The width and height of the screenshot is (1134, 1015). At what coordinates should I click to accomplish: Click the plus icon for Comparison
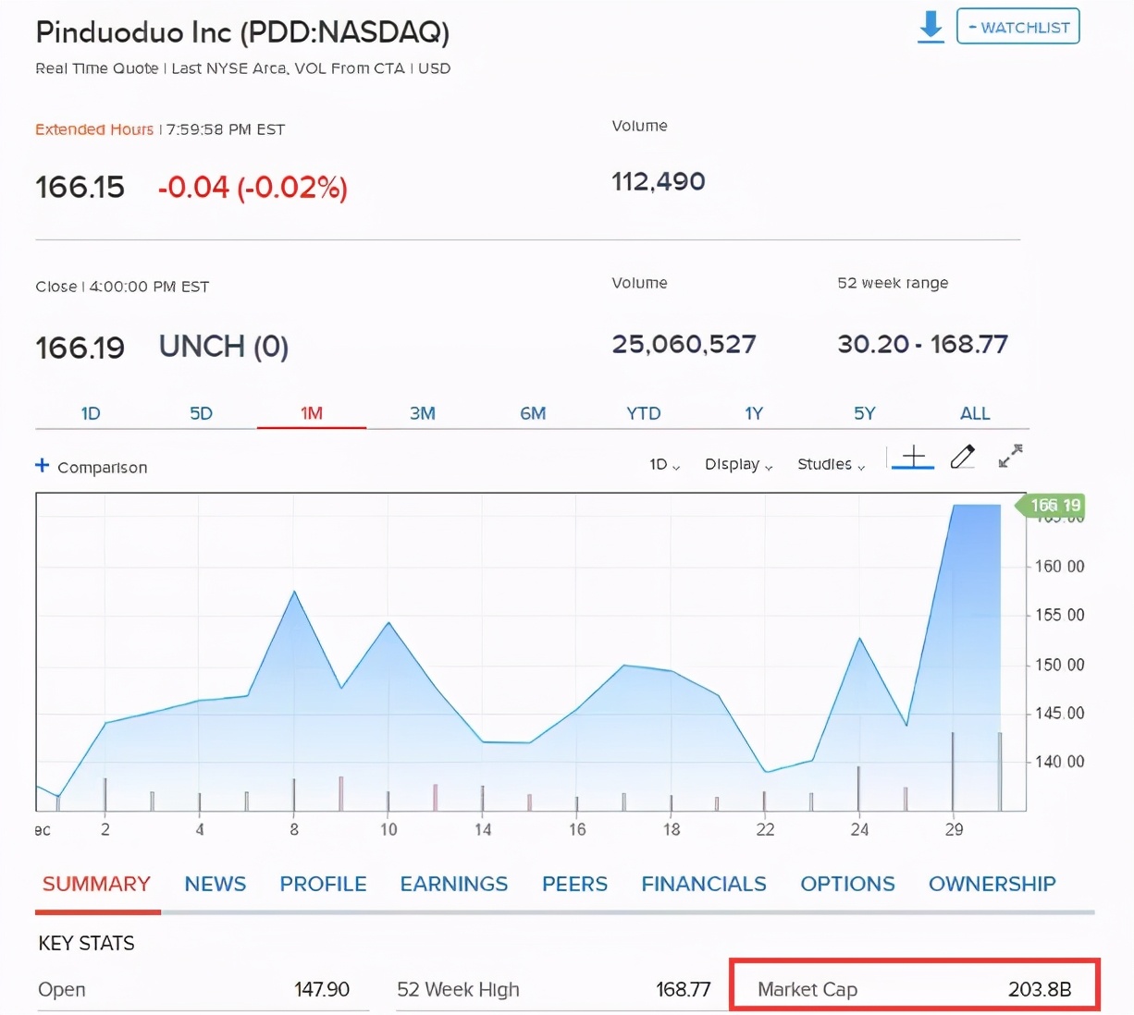click(42, 466)
